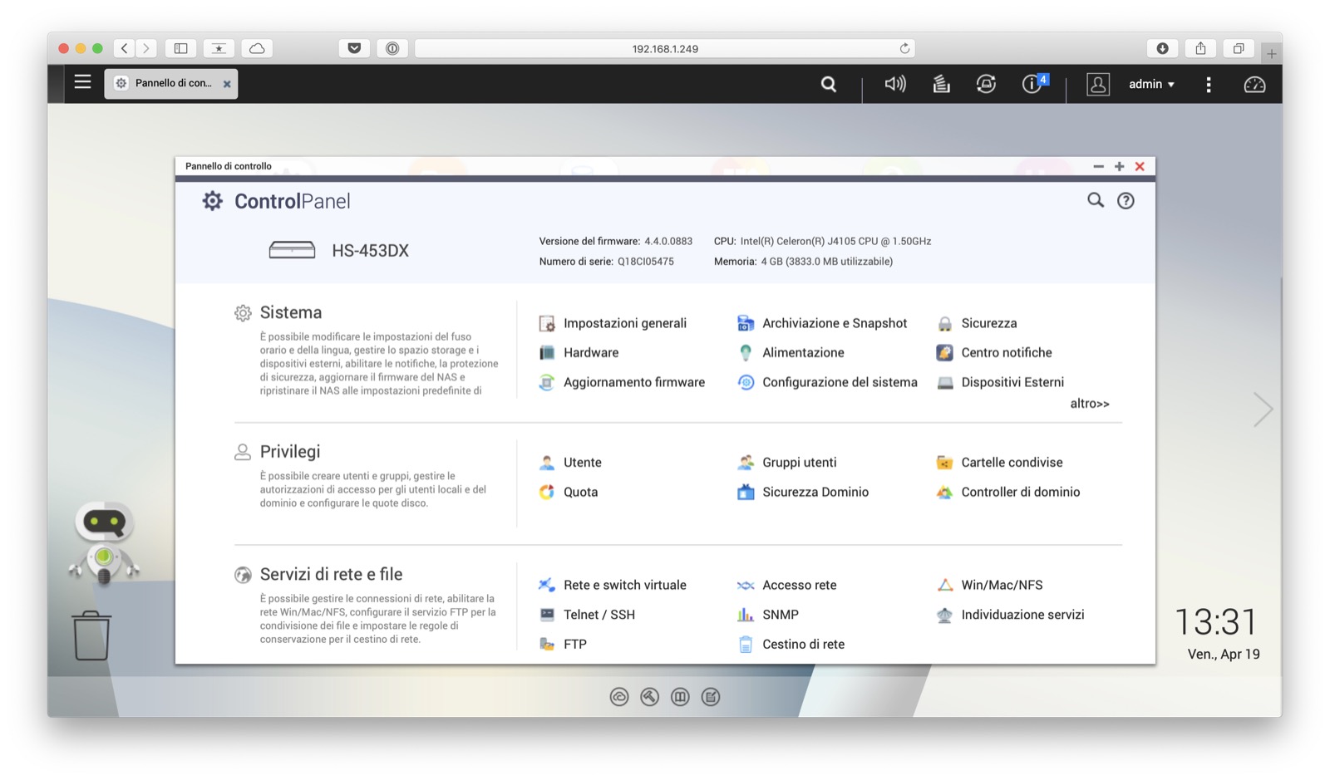Click the feedback icon in bottom dock
The width and height of the screenshot is (1330, 780).
click(x=711, y=697)
